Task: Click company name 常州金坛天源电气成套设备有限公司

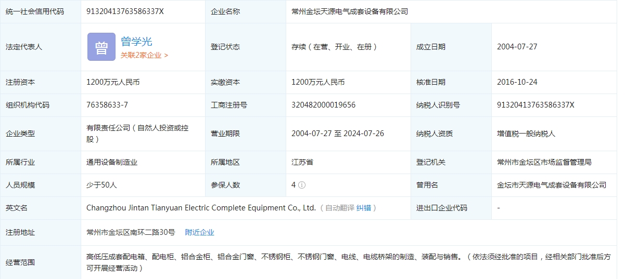Action: point(350,11)
